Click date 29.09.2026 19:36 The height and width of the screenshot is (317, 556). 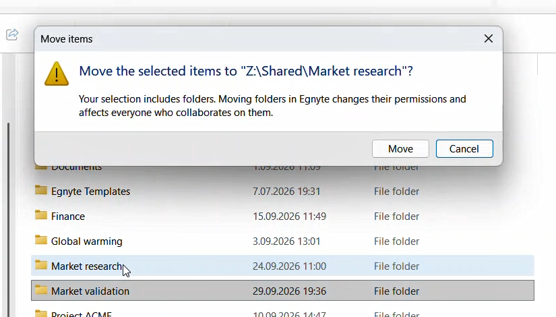click(289, 291)
